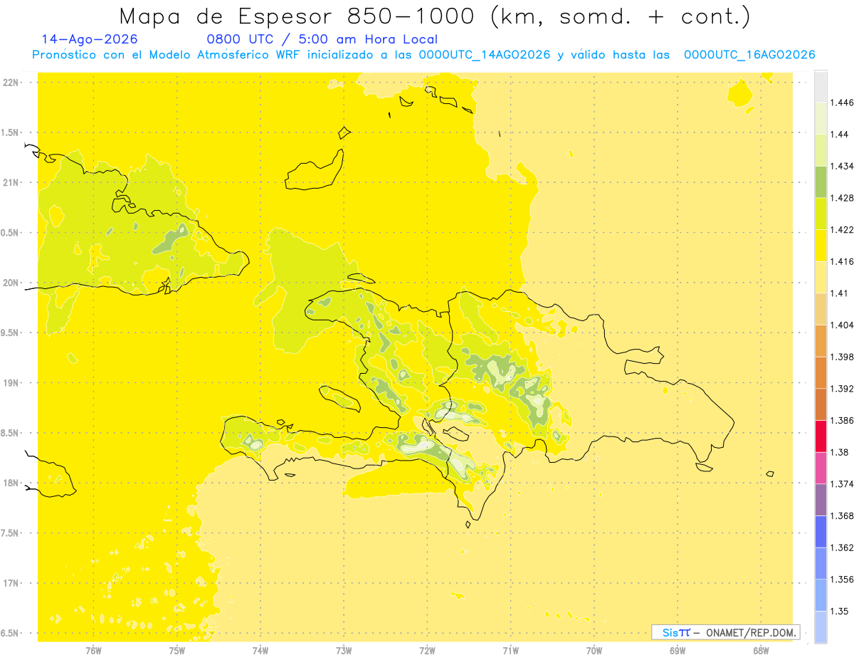This screenshot has height=660, width=854.
Task: Select the bright yellow colorbar segment between 1.416 and 1.422
Action: pos(821,246)
